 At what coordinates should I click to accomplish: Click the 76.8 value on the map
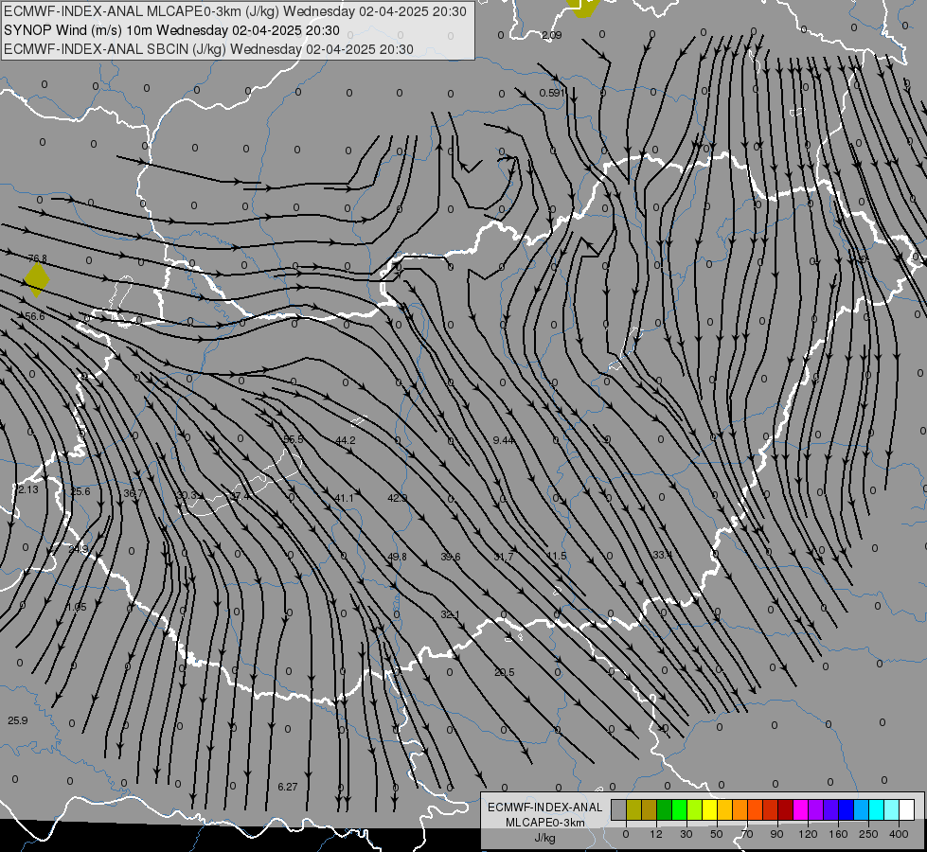[x=37, y=258]
